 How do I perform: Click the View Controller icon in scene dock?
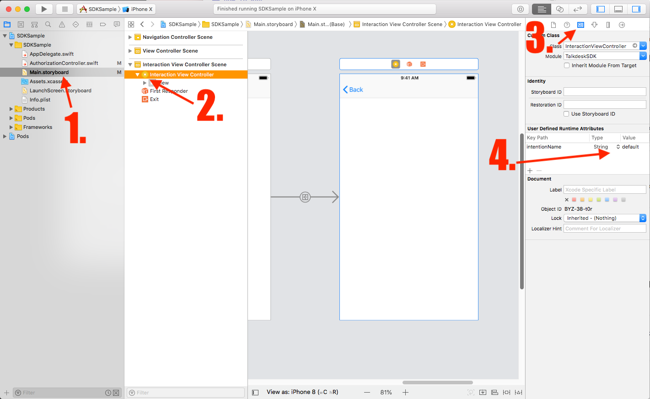396,64
